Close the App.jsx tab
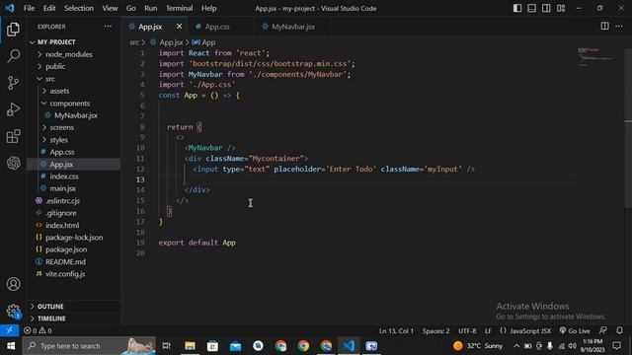Viewport: 632px width, 355px height. coord(179,27)
